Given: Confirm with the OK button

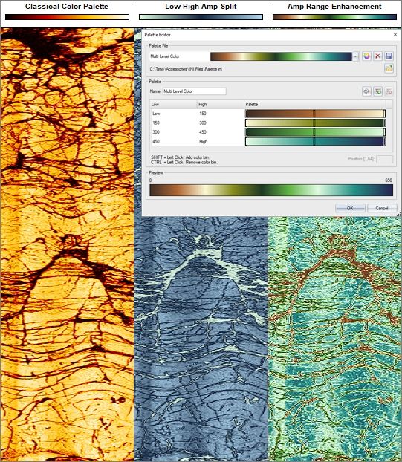Looking at the screenshot, I should 350,208.
